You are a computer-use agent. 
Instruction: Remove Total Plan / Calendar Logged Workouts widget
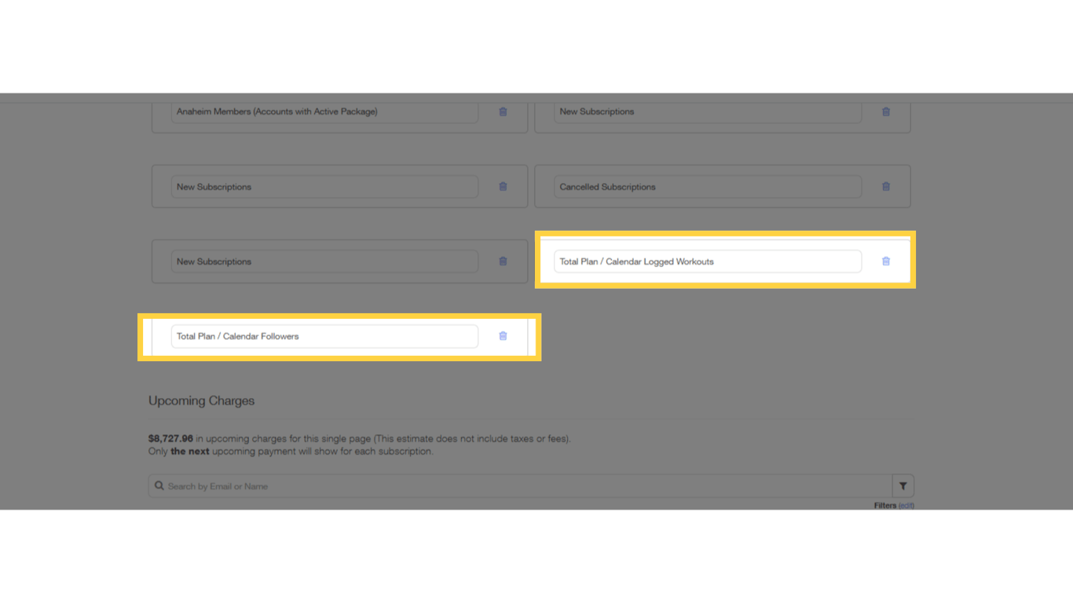(886, 261)
